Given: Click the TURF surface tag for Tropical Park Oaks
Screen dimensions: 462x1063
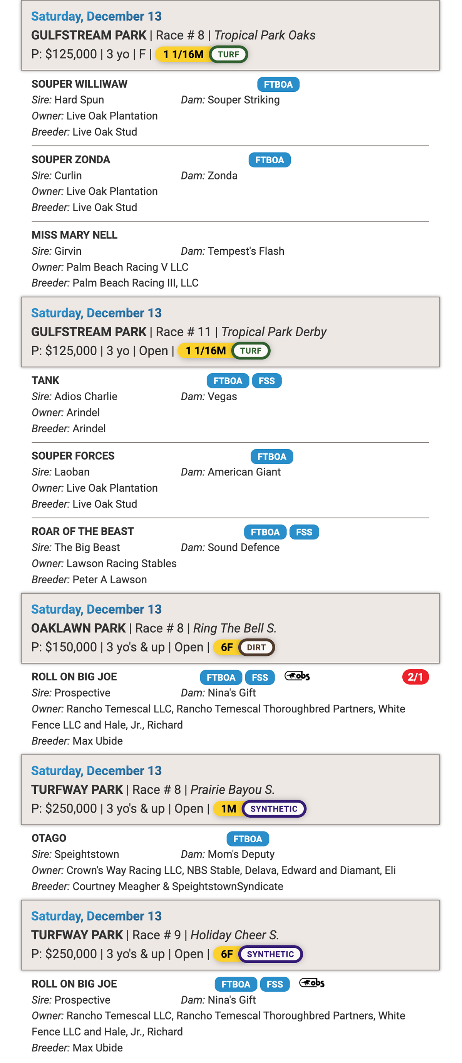Looking at the screenshot, I should tap(229, 54).
